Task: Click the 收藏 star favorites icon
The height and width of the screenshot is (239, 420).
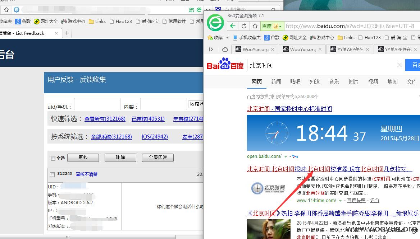Action: [210, 38]
